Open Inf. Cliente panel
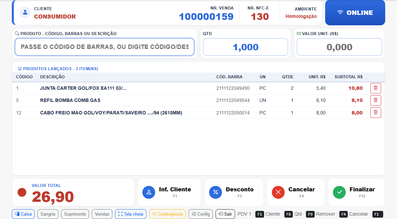This screenshot has width=397, height=219. (169, 192)
